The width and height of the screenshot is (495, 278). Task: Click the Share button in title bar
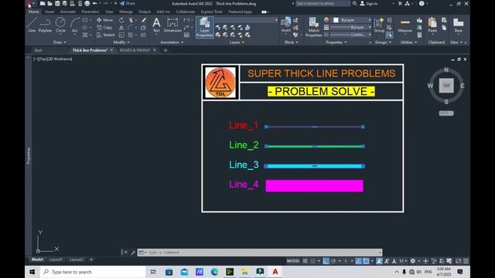click(x=127, y=3)
